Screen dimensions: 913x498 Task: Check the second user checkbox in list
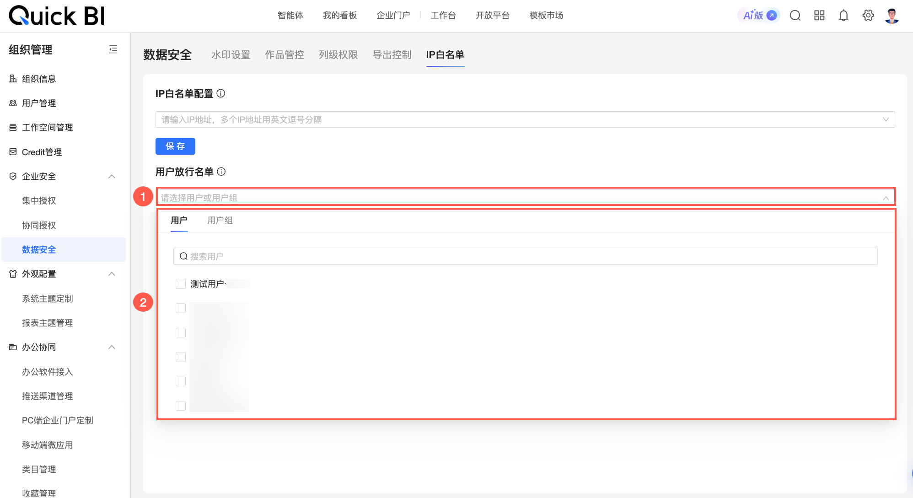pos(181,308)
